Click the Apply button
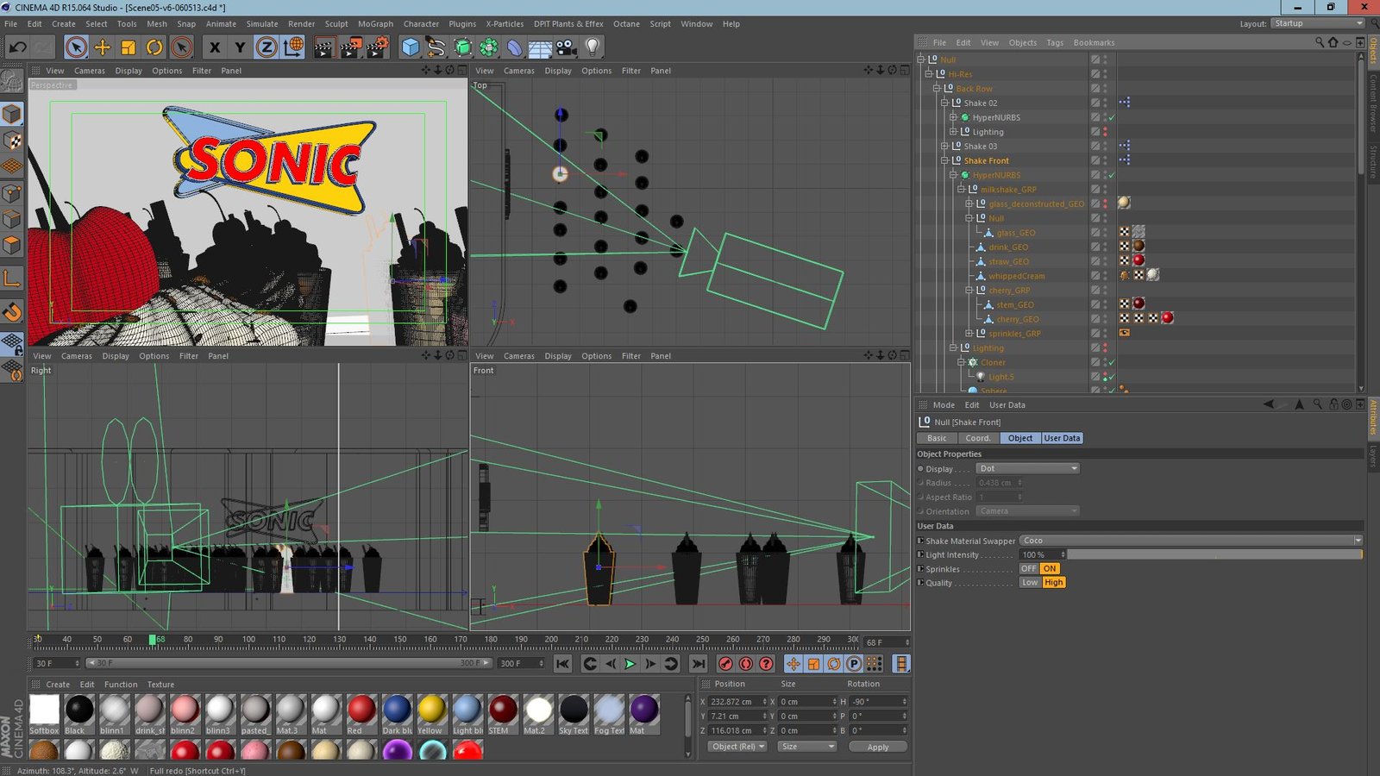Image resolution: width=1380 pixels, height=776 pixels. click(877, 747)
